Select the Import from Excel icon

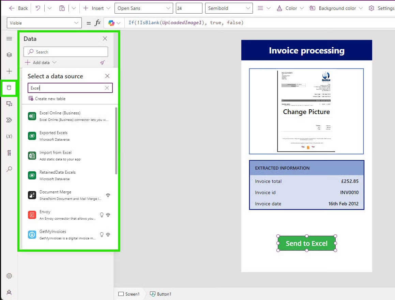coord(32,156)
